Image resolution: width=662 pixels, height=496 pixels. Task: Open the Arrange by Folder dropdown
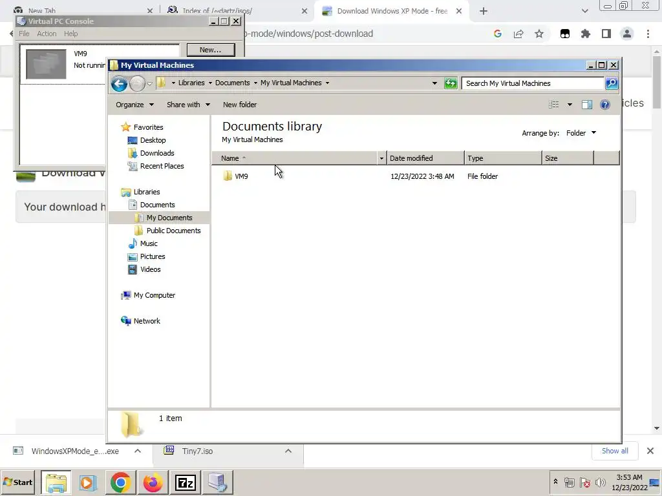(x=581, y=133)
